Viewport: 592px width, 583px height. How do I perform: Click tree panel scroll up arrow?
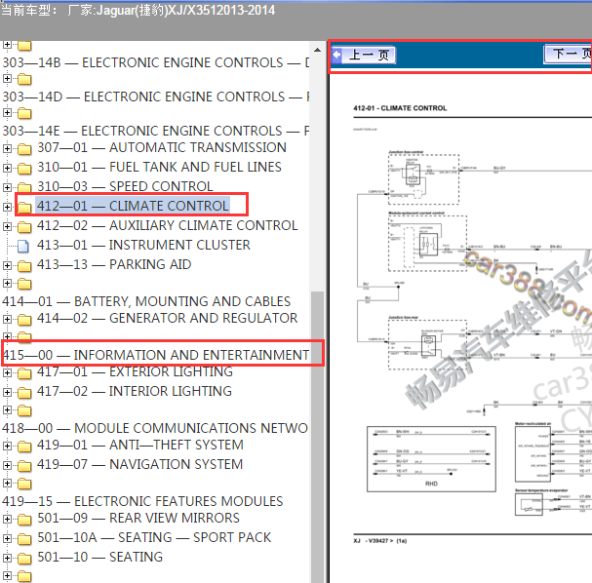pyautogui.click(x=318, y=50)
